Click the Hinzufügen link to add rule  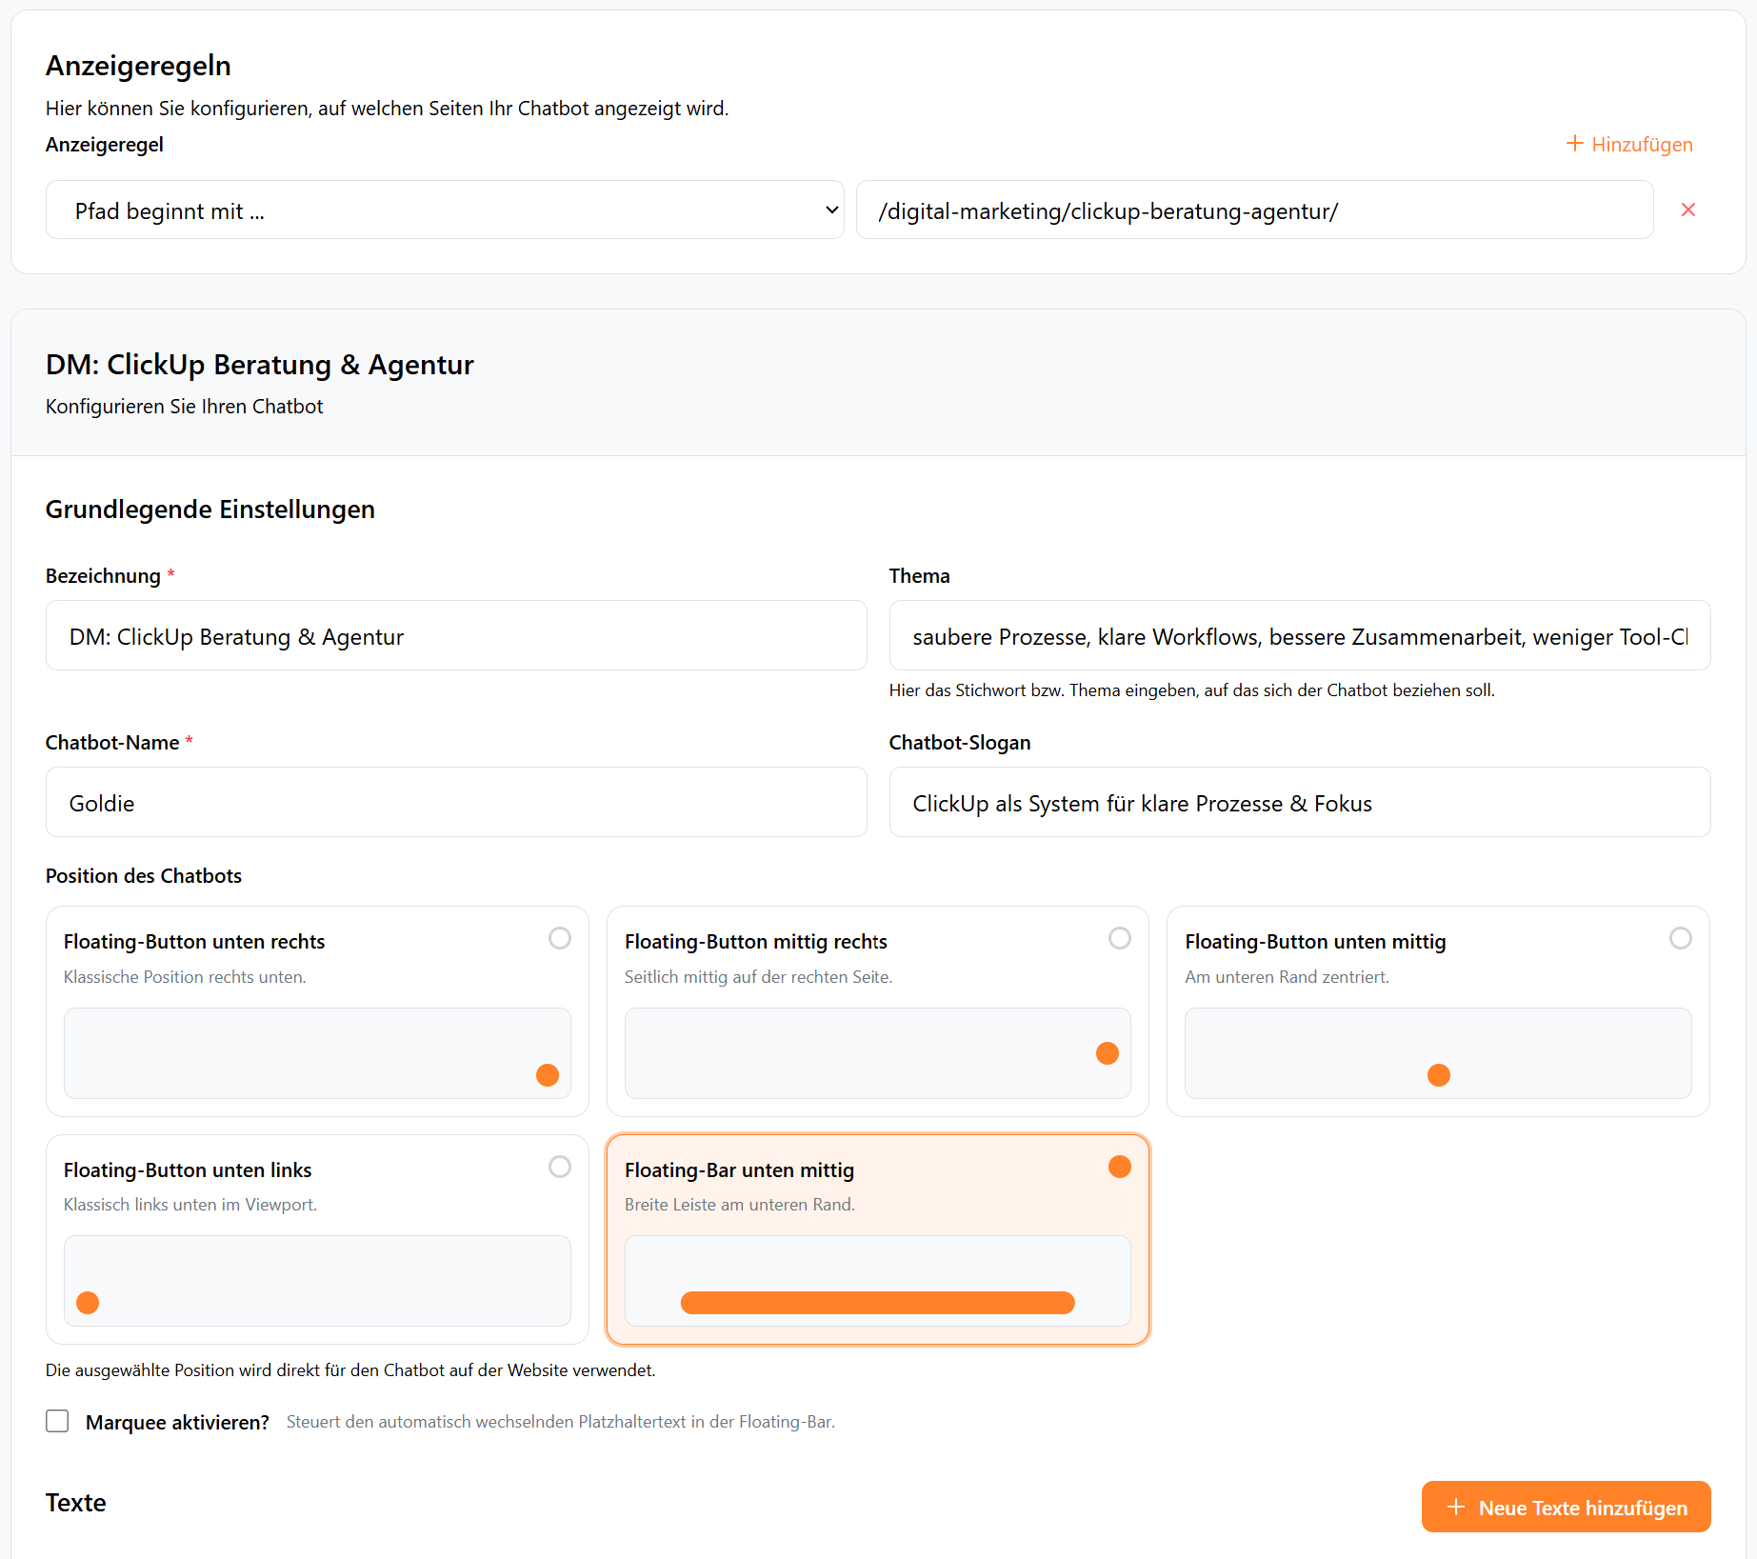(x=1629, y=144)
